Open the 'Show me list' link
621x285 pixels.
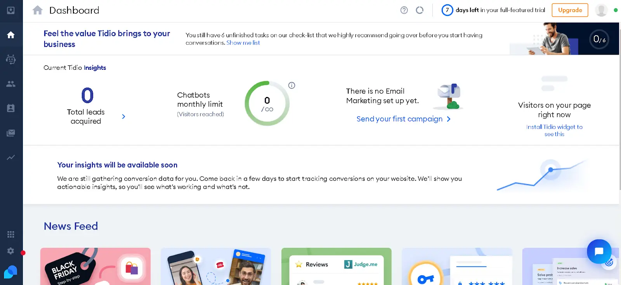coord(243,43)
